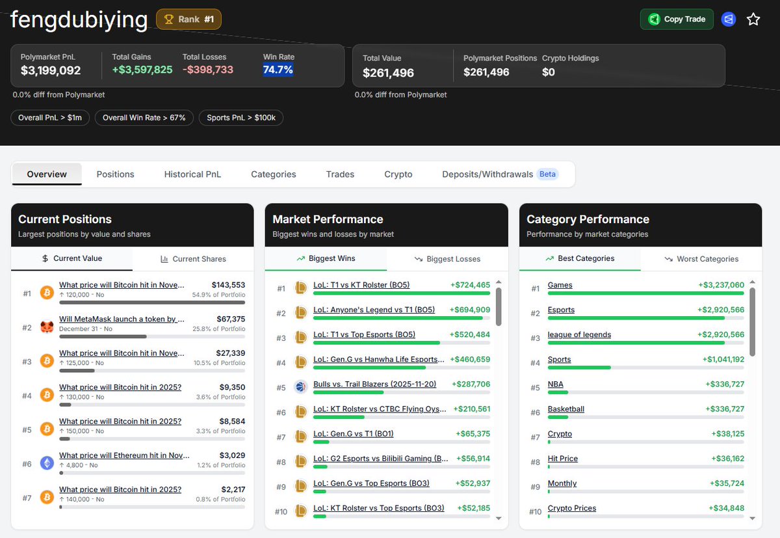Switch to Current Shares view

click(x=193, y=259)
